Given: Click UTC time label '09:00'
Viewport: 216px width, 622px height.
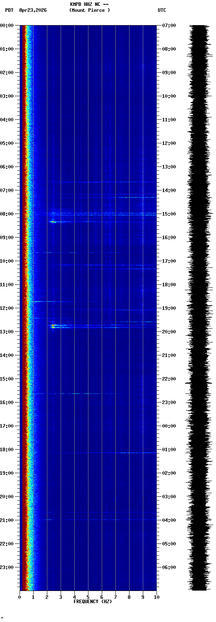Looking at the screenshot, I should tap(169, 73).
